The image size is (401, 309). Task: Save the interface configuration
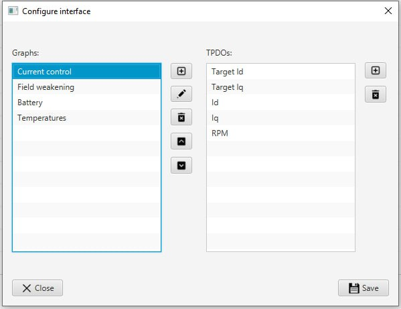[364, 288]
